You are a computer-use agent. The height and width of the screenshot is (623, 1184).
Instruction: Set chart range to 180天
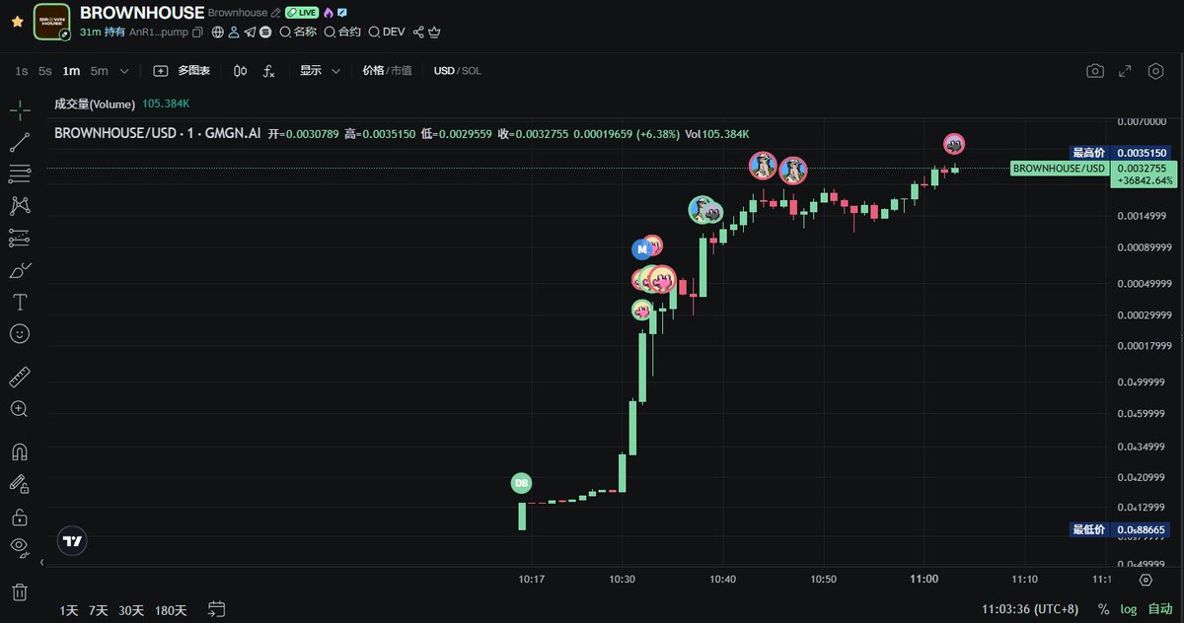click(x=171, y=610)
